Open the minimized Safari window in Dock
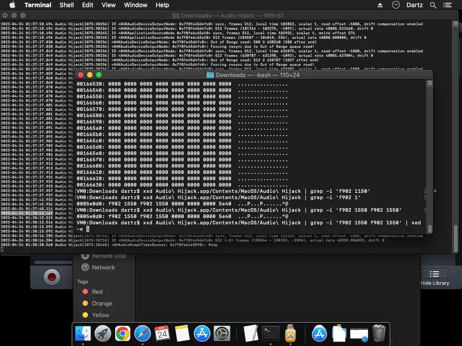Screen dimensions: 462x346 359,335
